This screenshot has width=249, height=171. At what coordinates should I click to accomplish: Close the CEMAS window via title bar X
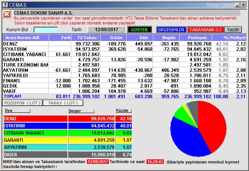(243, 5)
